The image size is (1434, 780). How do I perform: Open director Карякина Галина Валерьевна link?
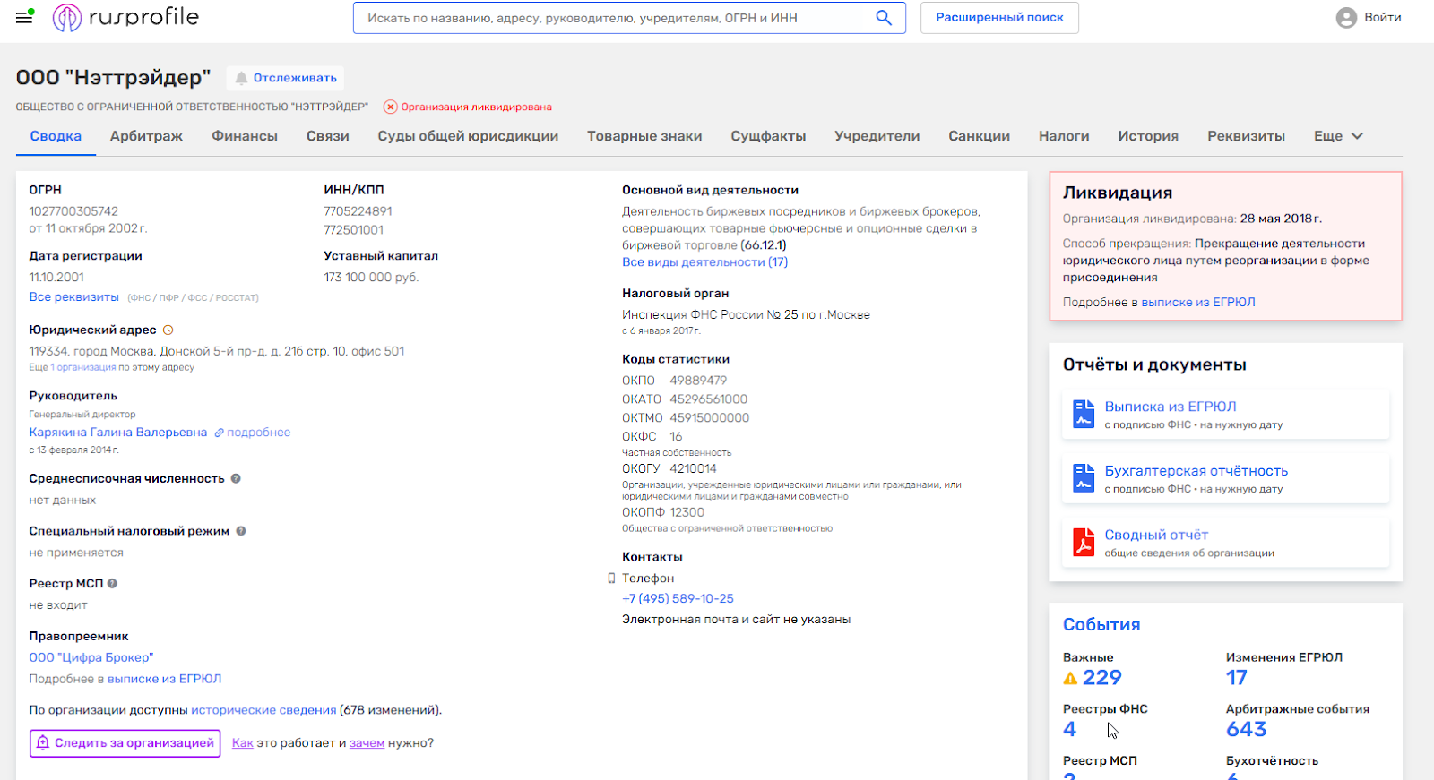[118, 433]
